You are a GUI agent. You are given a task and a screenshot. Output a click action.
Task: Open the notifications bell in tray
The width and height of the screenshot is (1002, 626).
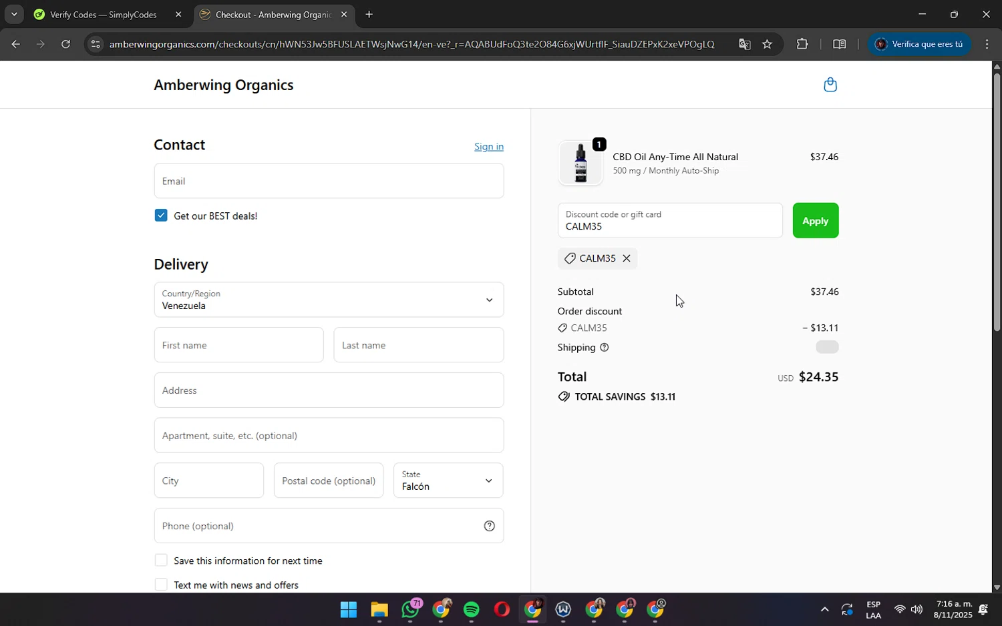(983, 609)
